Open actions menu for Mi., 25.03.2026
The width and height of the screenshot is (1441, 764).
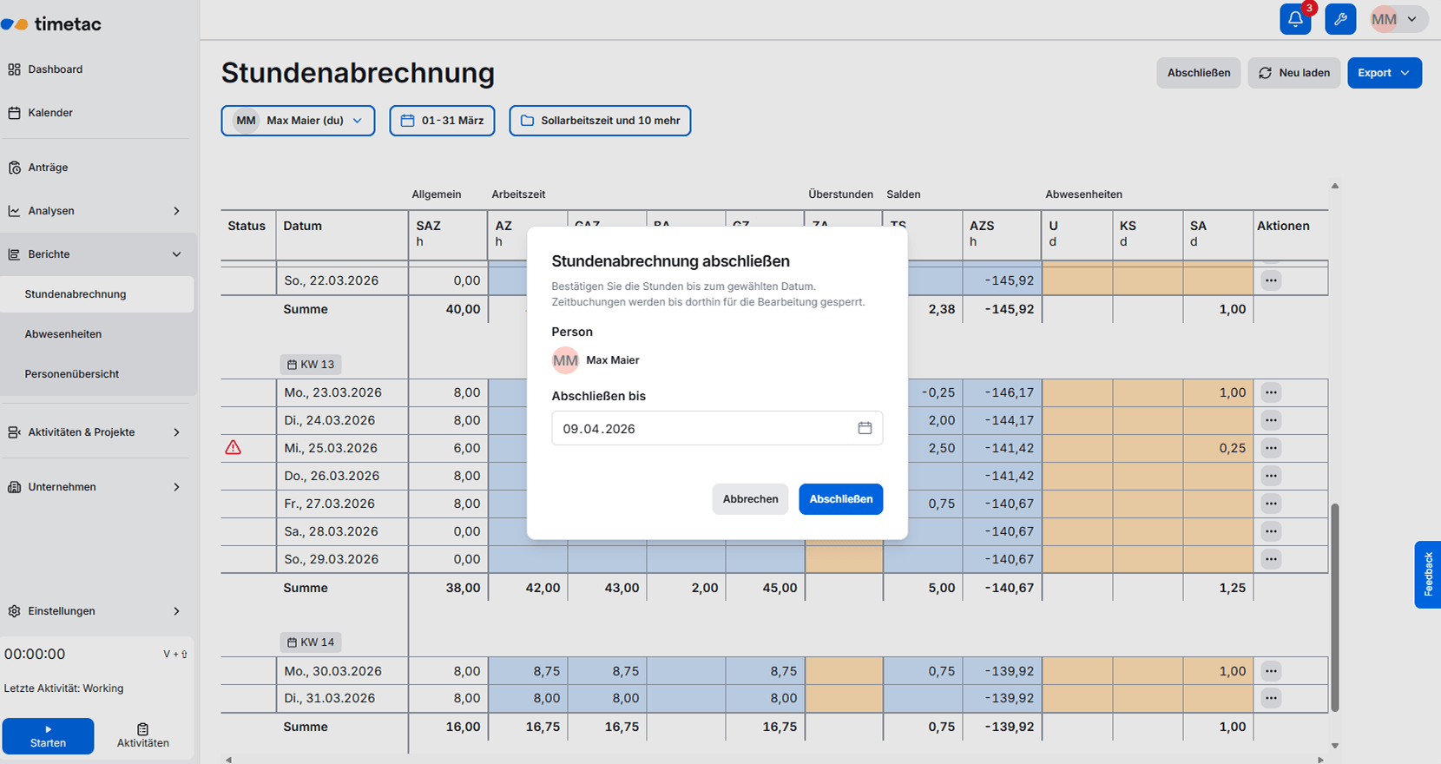1271,448
